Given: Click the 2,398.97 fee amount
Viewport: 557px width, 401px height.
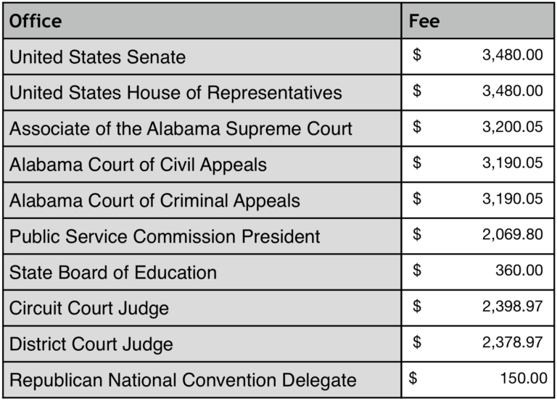Looking at the screenshot, I should (512, 307).
